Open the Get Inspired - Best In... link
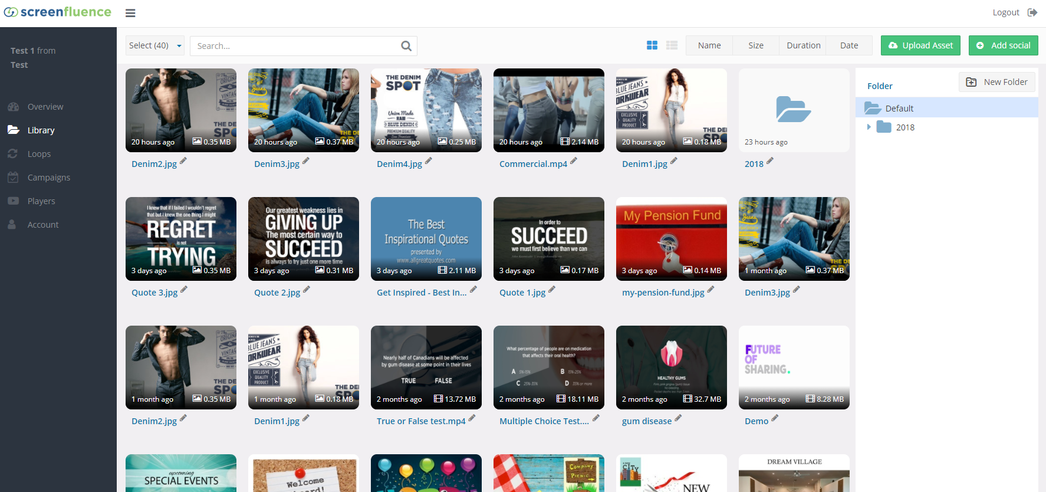This screenshot has width=1046, height=492. tap(422, 293)
